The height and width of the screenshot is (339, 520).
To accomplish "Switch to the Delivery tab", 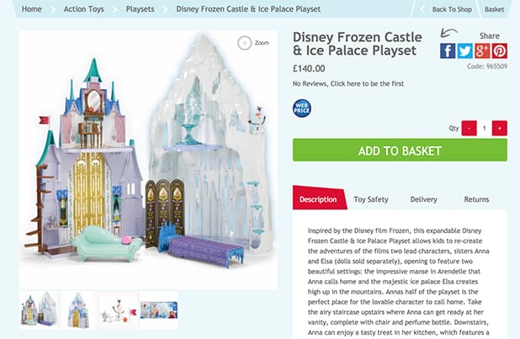I will point(423,199).
